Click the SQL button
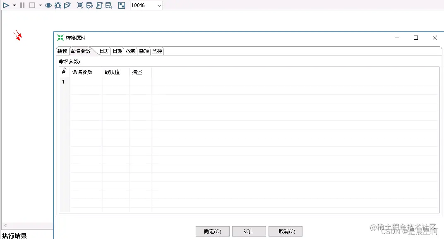The width and height of the screenshot is (444, 239). point(249,232)
